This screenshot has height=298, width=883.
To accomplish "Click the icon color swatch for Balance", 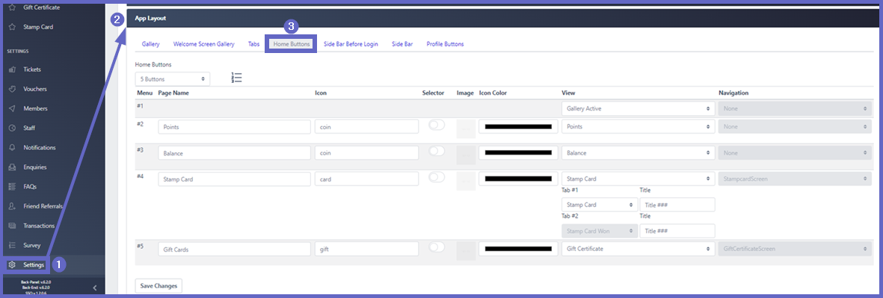I will tap(518, 153).
